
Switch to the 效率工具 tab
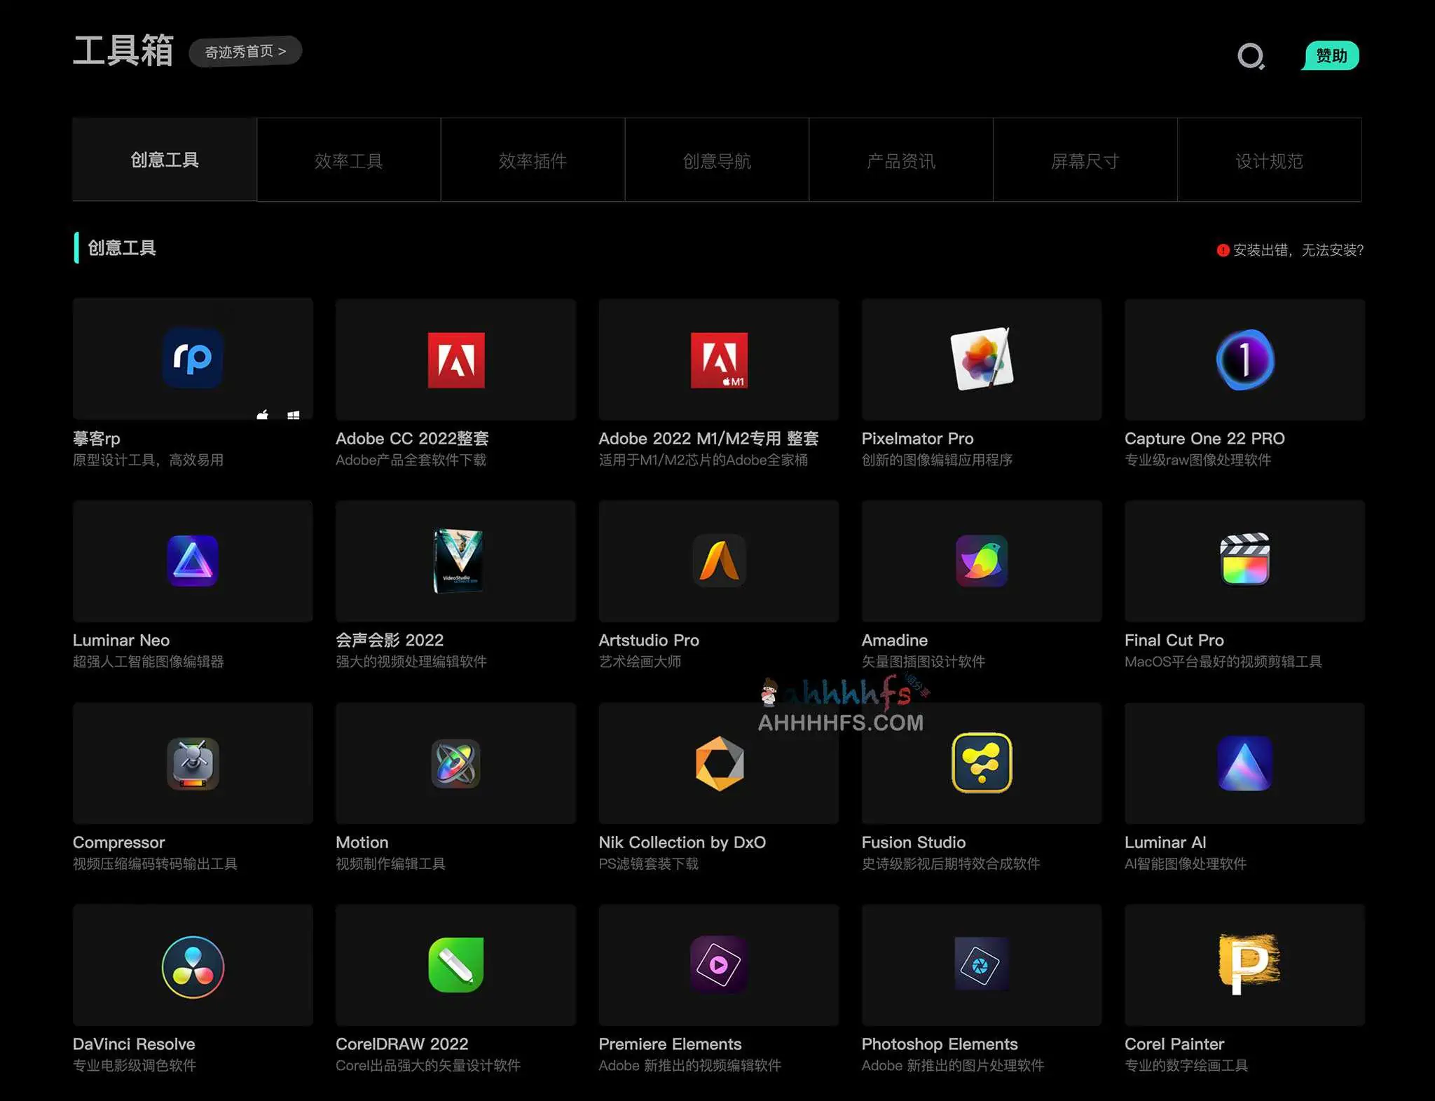349,160
